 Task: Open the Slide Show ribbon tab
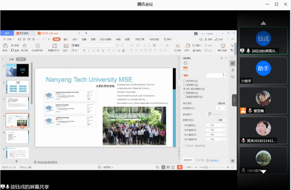pos(106,39)
